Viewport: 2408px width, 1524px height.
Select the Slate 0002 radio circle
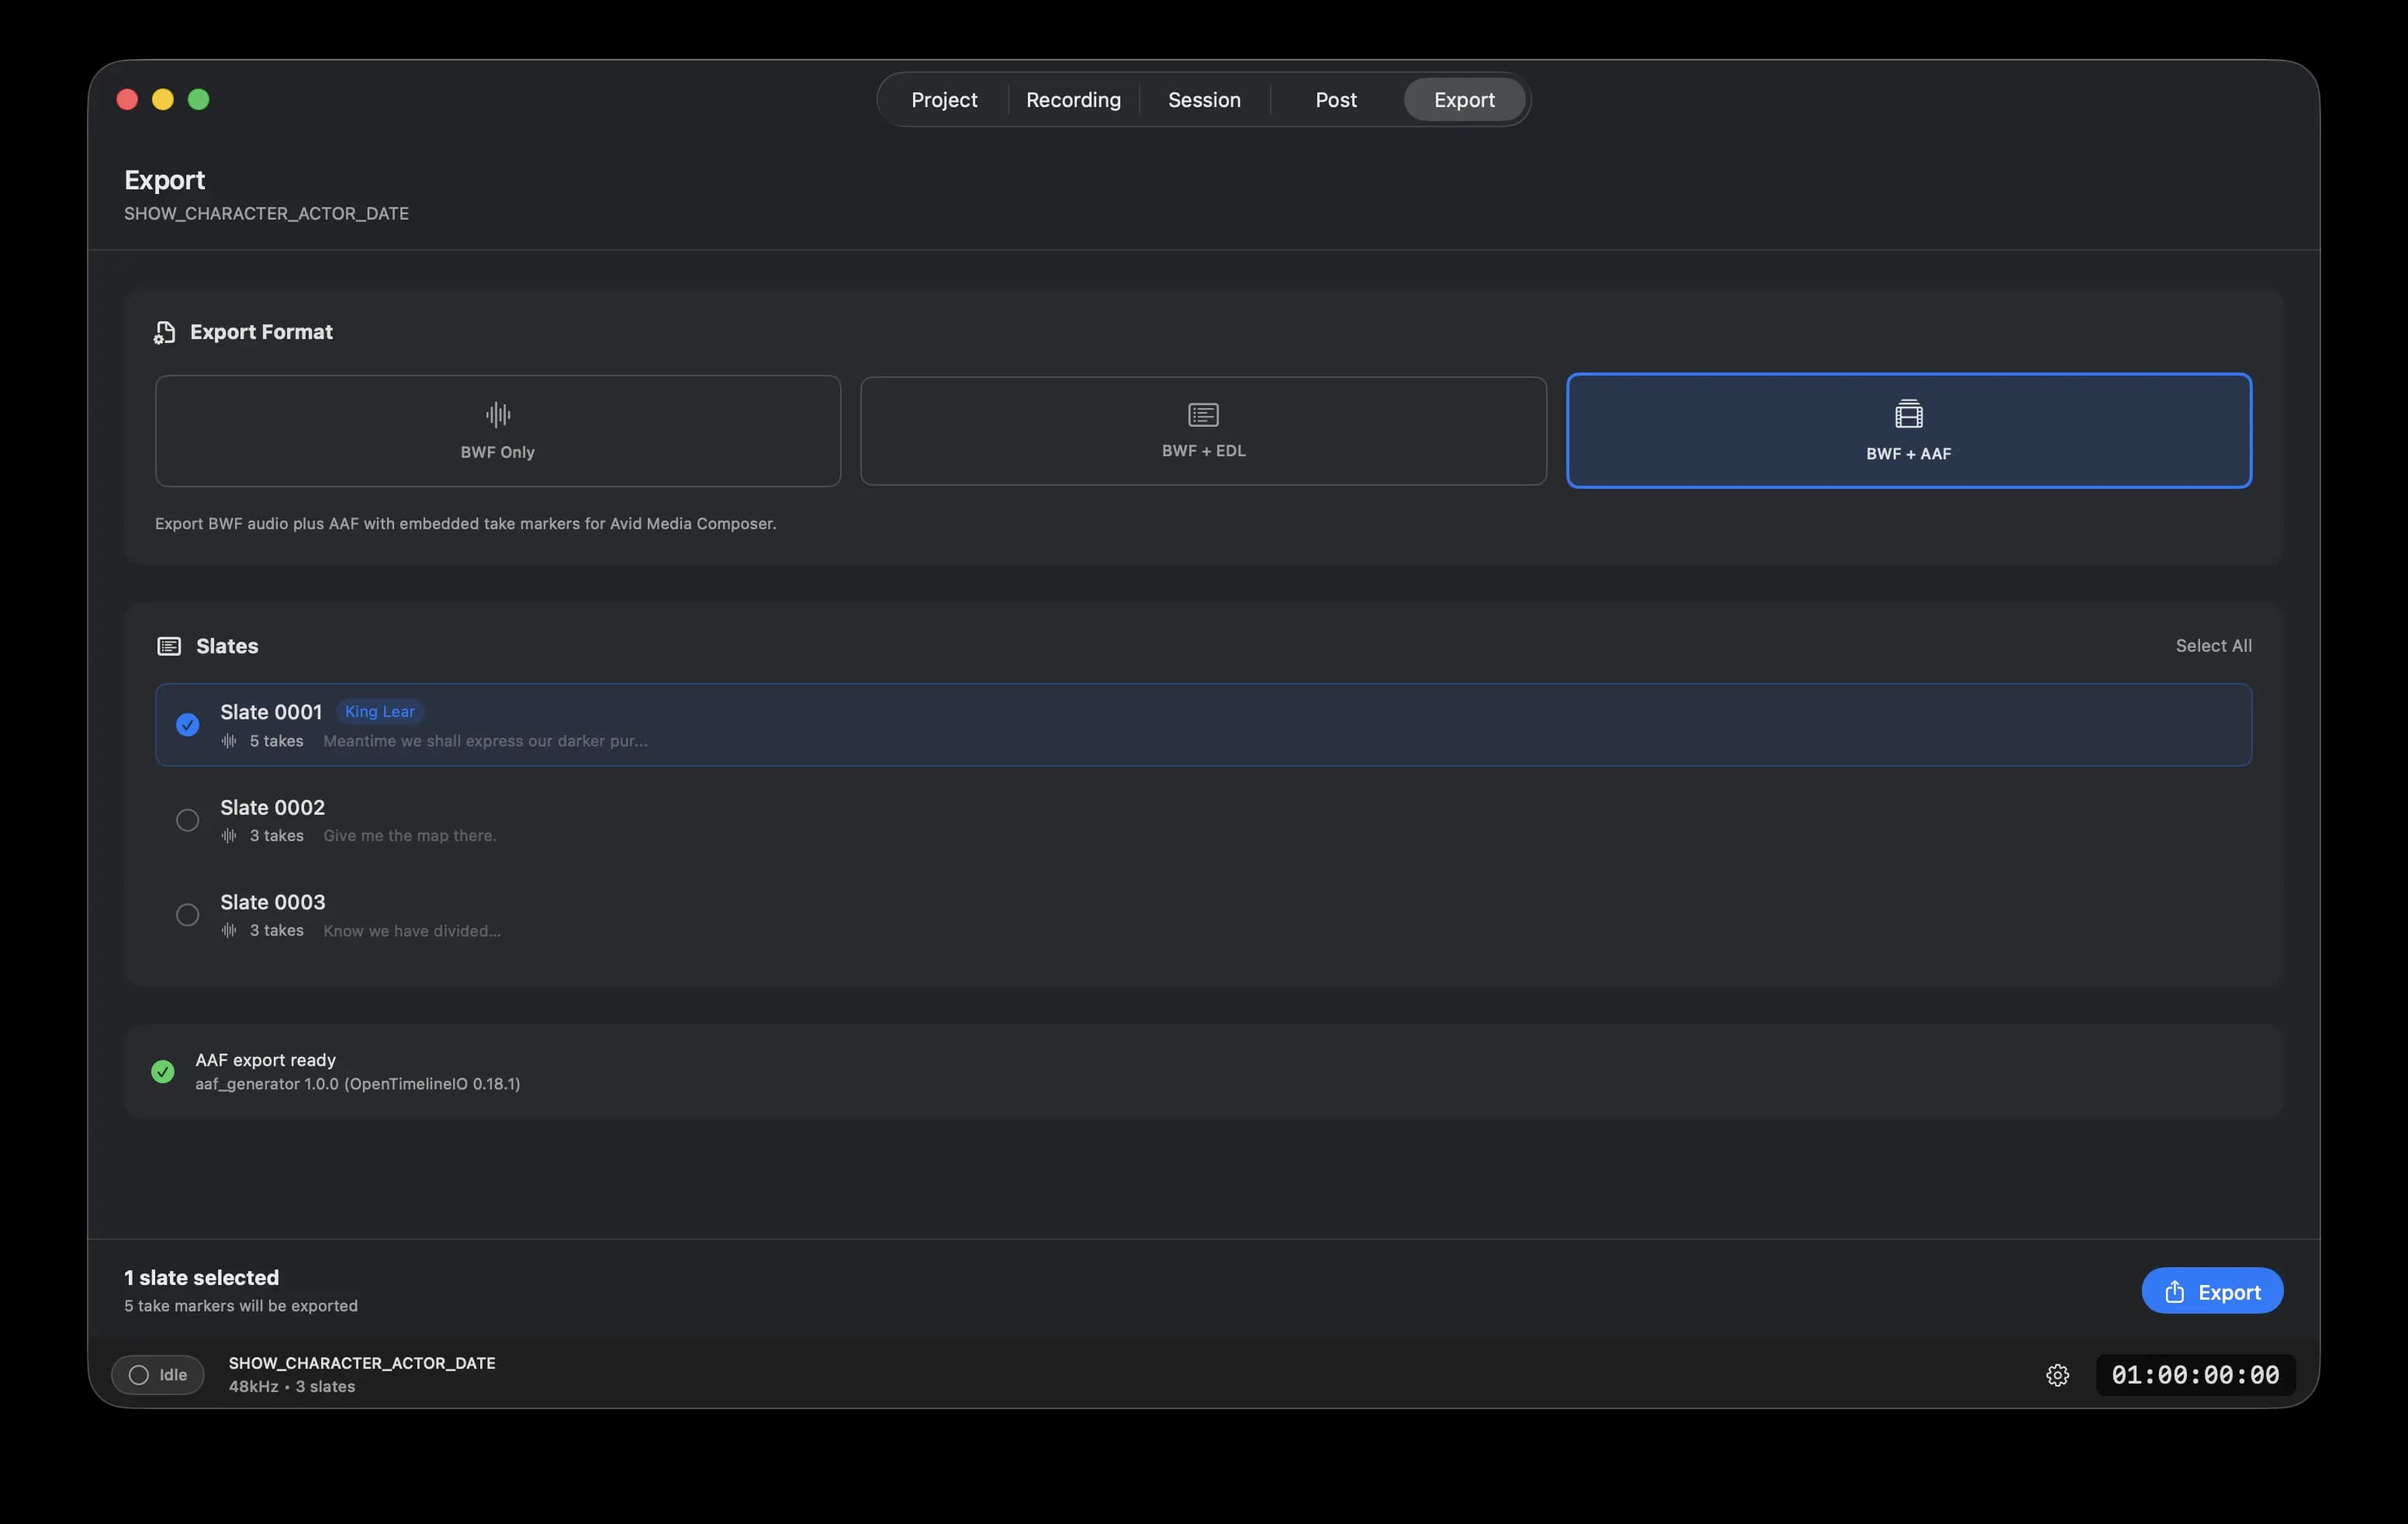point(187,820)
